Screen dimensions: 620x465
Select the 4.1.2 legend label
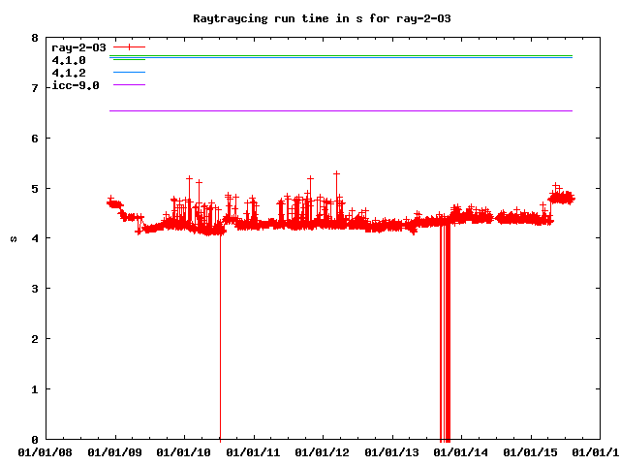(x=69, y=73)
